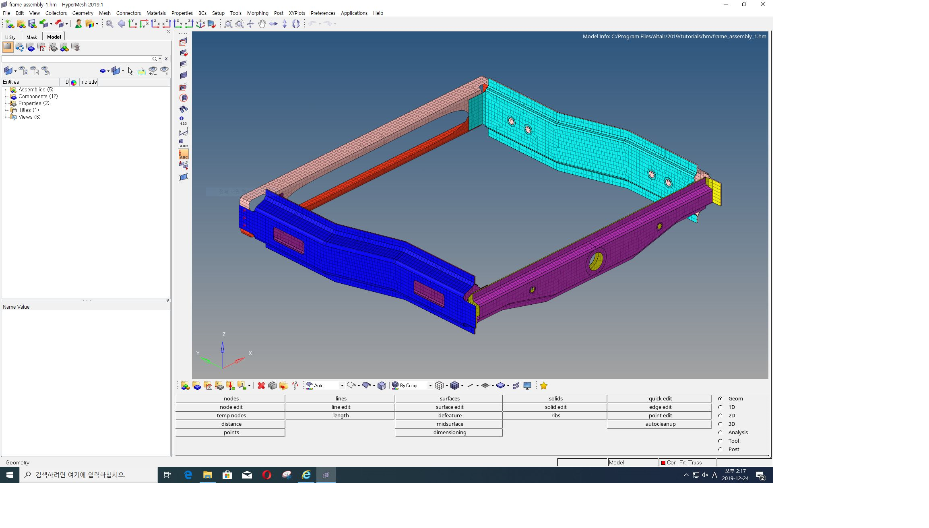Open the Connectors menu
Image resolution: width=929 pixels, height=528 pixels.
(128, 13)
